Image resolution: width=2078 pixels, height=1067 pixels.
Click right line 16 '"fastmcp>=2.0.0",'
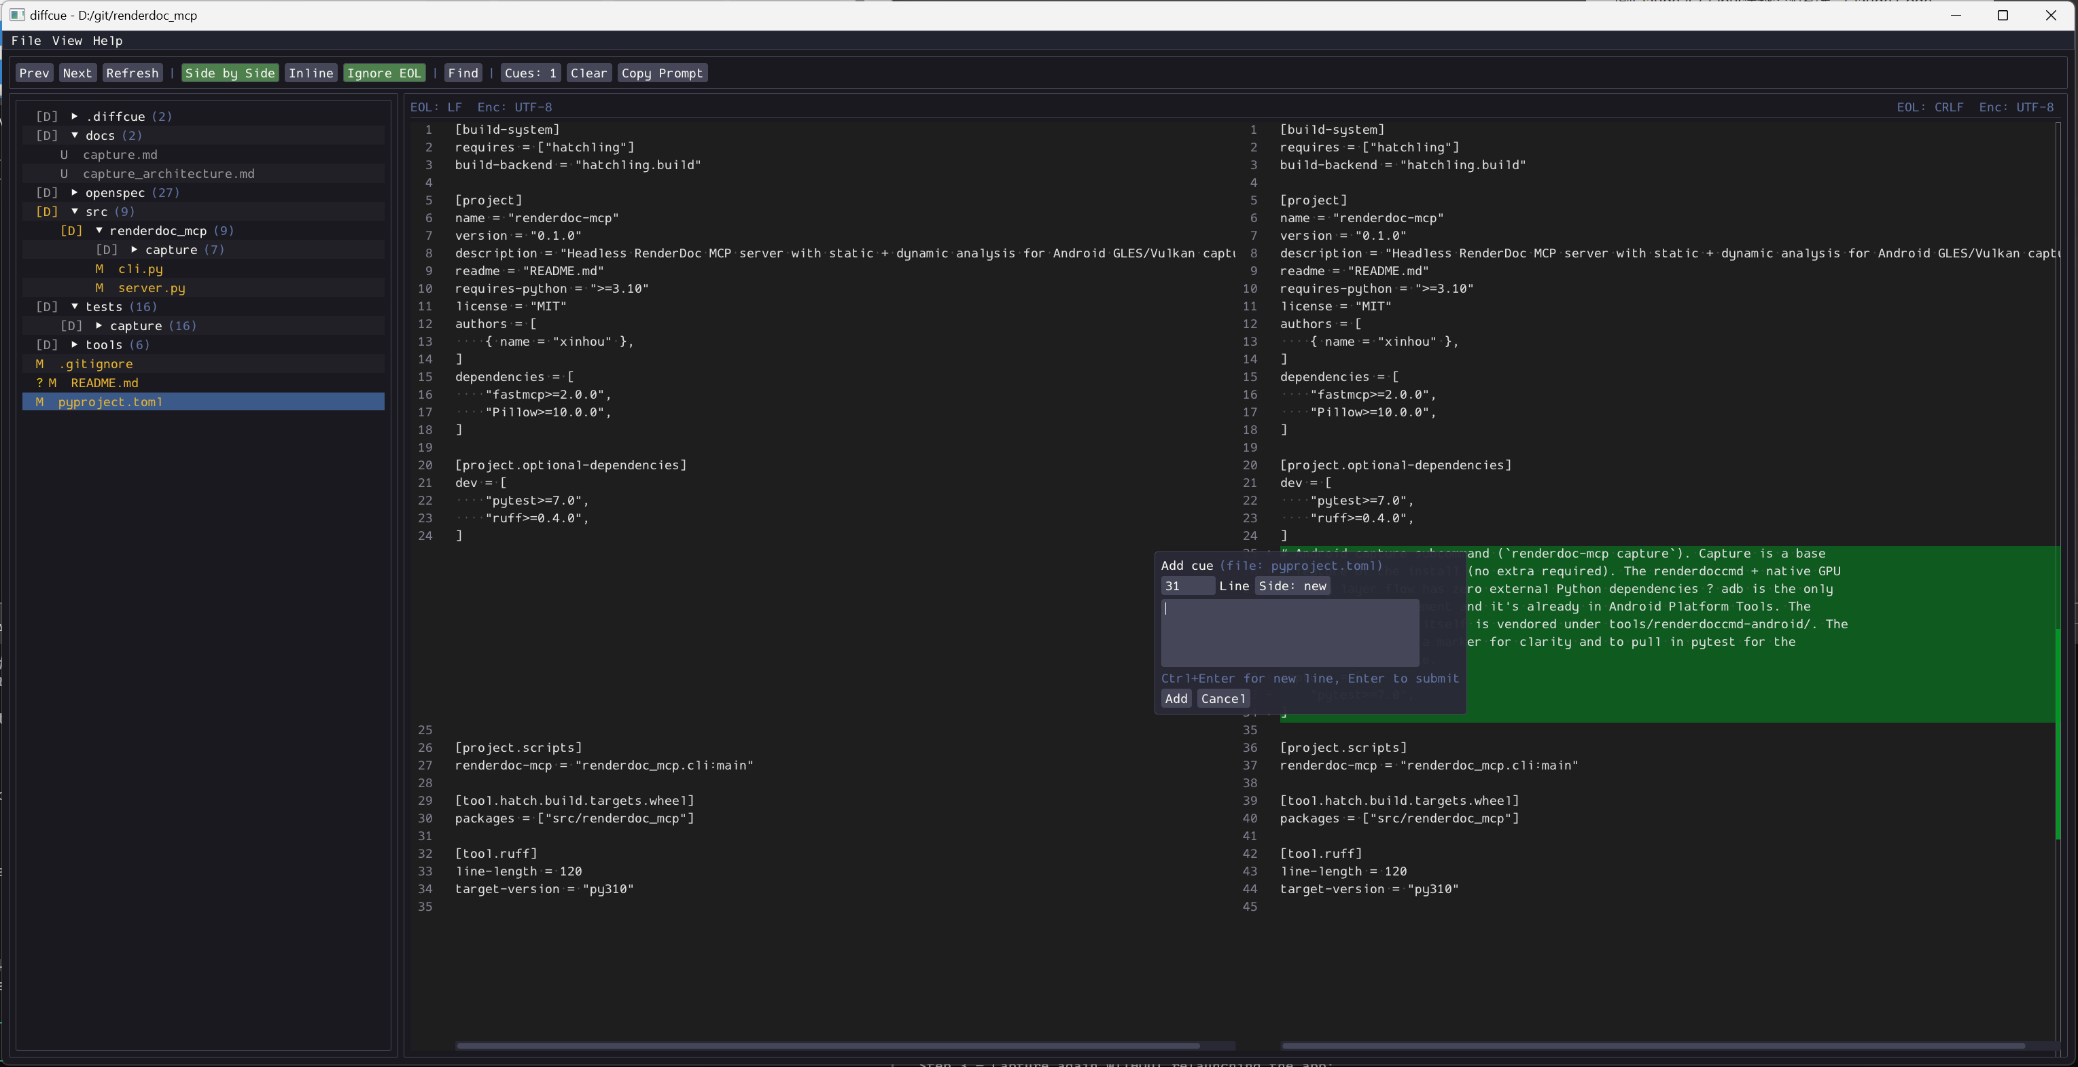click(1373, 395)
